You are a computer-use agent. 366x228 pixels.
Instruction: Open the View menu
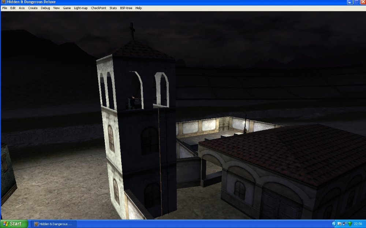[x=56, y=8]
